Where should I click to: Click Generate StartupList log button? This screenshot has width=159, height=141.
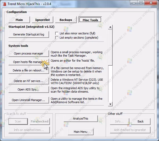coord(29,34)
